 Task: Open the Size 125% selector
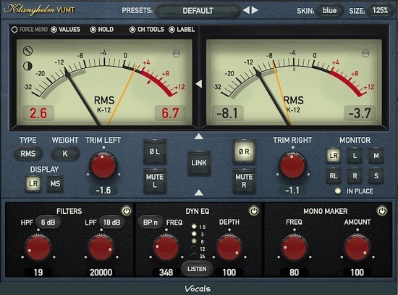tap(380, 10)
